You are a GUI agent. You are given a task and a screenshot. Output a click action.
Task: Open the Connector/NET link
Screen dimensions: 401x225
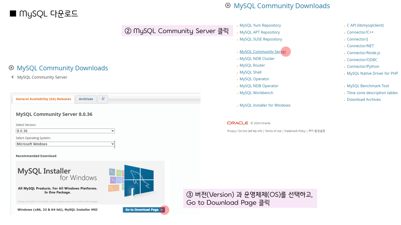coord(360,46)
